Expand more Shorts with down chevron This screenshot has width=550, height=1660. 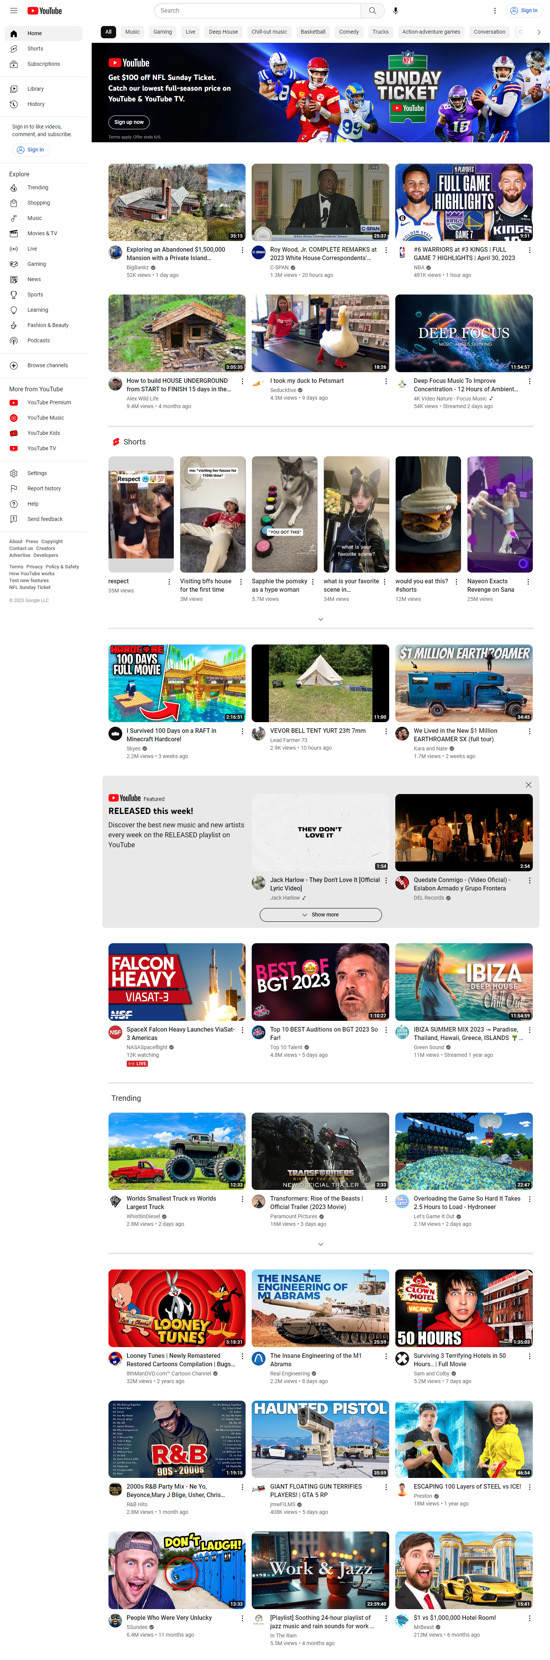(x=320, y=619)
